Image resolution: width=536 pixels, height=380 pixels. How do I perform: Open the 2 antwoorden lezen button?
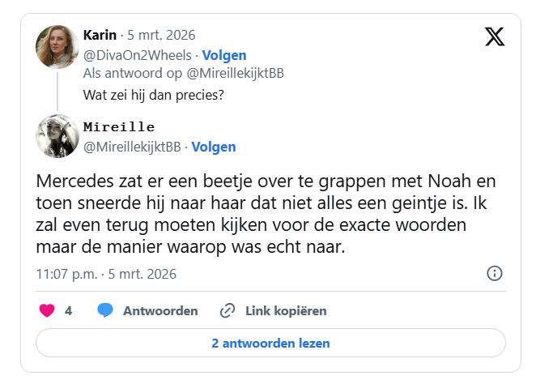(x=270, y=343)
